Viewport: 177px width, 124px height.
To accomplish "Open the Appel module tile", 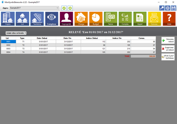I will pos(140,19).
